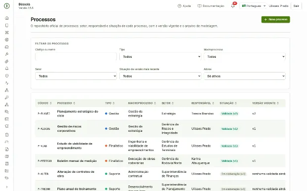Image resolution: width=307 pixels, height=191 pixels.
Task: Open the Documentação link
Action: point(211,6)
